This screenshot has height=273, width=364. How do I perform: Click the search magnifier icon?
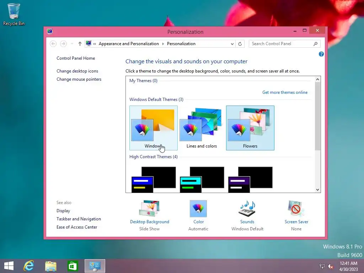coord(316,44)
